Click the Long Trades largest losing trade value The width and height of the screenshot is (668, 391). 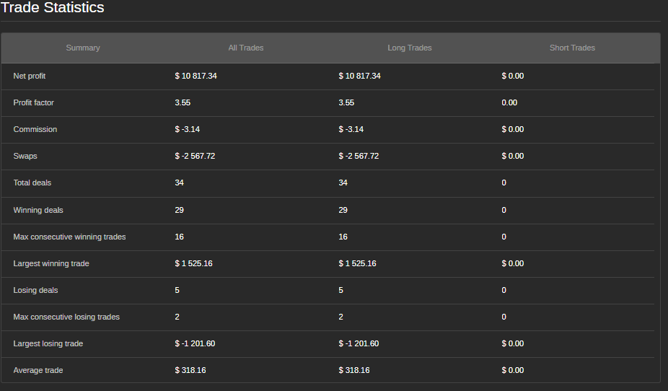coord(359,343)
